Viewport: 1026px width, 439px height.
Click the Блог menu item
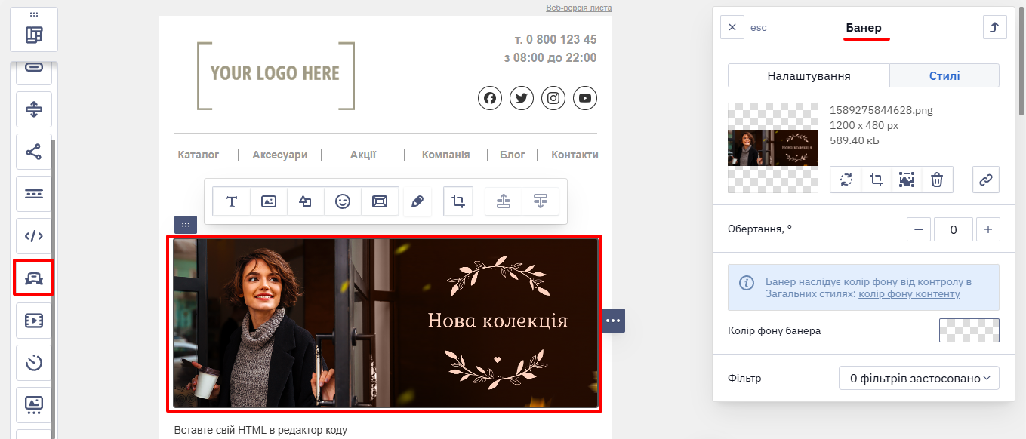[513, 155]
